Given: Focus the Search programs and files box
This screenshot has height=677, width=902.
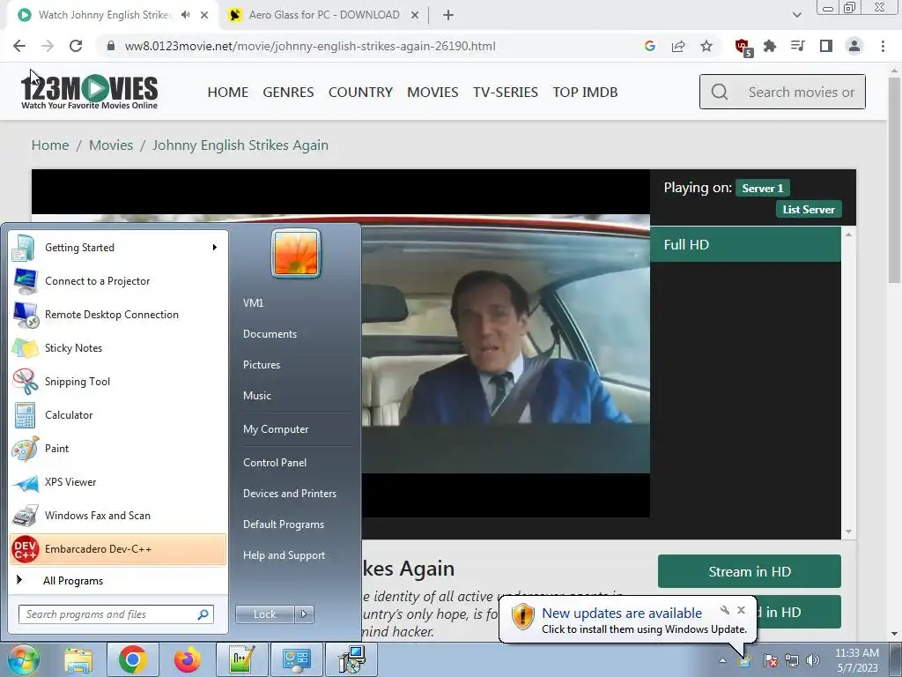Looking at the screenshot, I should 115,614.
